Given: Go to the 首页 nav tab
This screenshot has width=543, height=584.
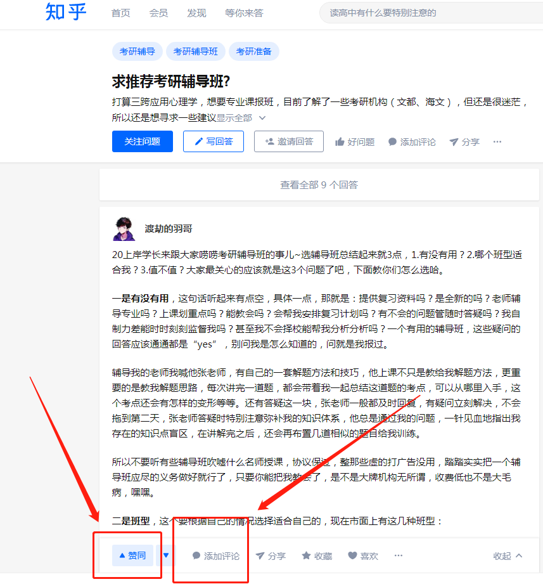Looking at the screenshot, I should (x=121, y=13).
